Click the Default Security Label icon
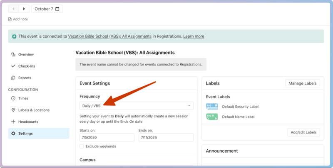333x168 pixels. 212,107
